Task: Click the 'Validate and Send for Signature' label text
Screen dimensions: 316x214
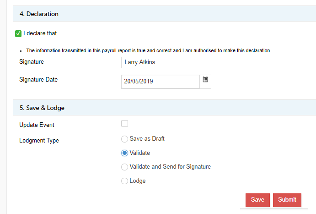Action: click(170, 167)
